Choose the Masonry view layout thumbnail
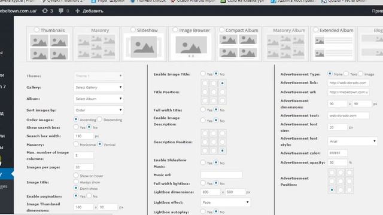The width and height of the screenshot is (383, 215). click(x=96, y=47)
